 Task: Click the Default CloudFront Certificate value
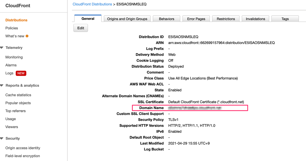206,102
